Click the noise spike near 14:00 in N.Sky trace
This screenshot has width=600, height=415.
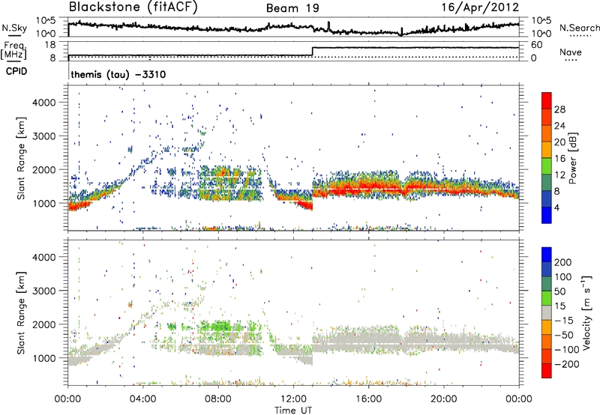click(x=328, y=25)
